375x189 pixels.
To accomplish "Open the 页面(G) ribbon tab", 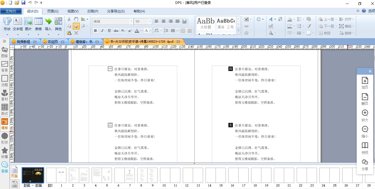I will (x=53, y=11).
